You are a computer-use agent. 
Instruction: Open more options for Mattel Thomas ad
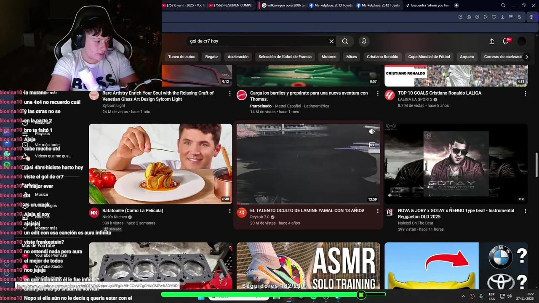(377, 93)
